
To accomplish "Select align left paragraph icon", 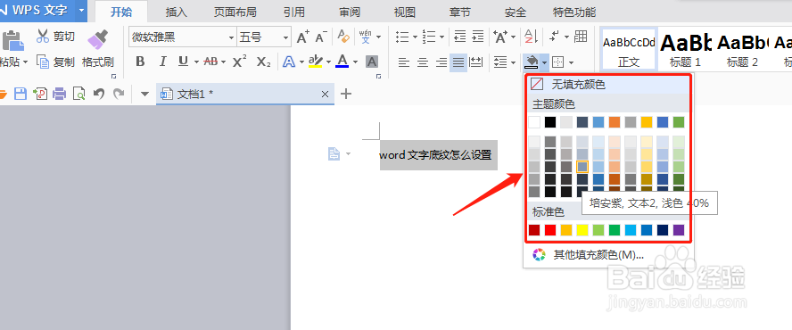I will point(403,62).
